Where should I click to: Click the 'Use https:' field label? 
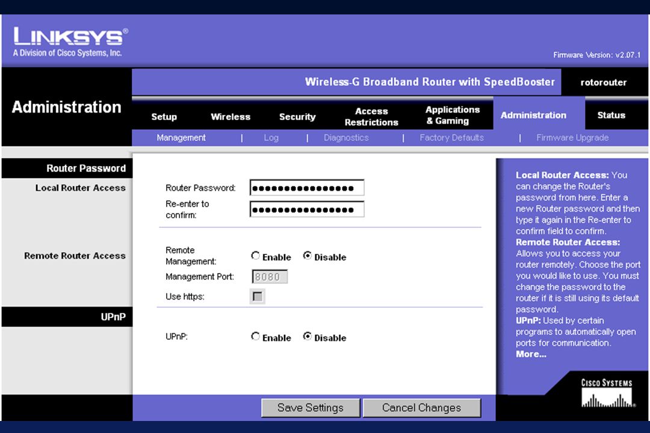point(185,296)
